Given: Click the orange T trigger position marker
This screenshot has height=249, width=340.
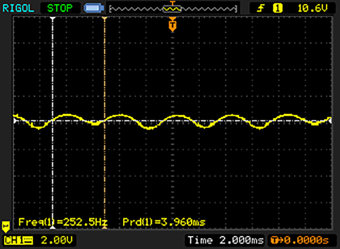Looking at the screenshot, I should click(173, 24).
